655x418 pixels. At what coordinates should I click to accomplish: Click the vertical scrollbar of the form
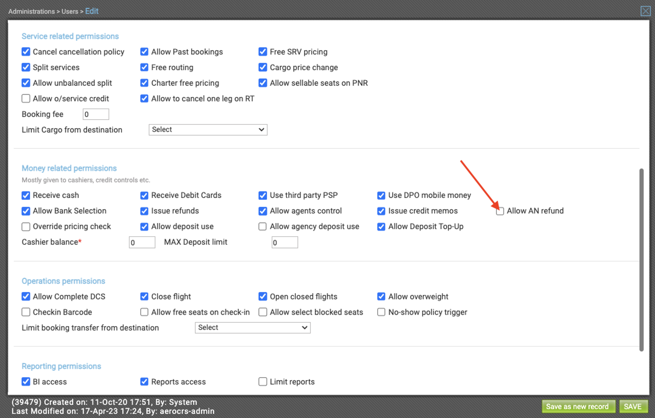(x=641, y=259)
